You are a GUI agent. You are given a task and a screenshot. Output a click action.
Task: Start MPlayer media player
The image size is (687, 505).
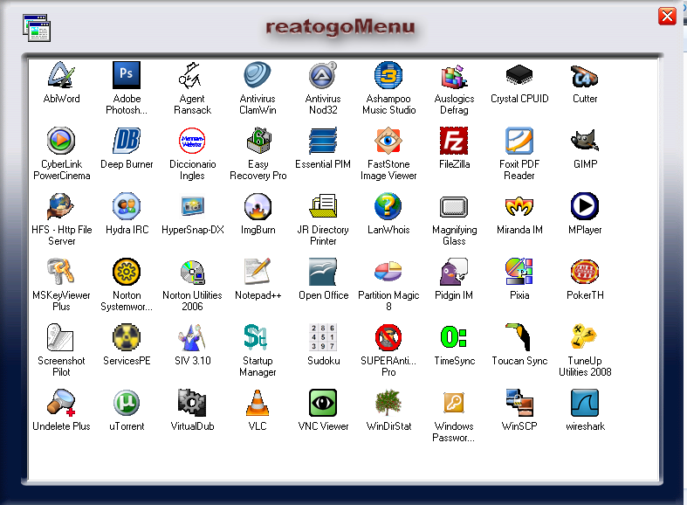pyautogui.click(x=585, y=206)
